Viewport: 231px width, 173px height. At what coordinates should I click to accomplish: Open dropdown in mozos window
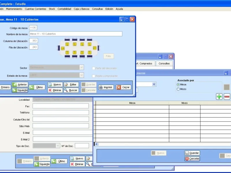tap(154, 84)
